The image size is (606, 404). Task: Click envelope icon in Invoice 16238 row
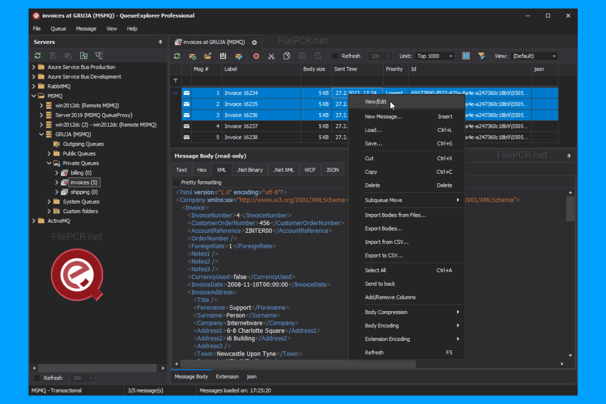186,137
